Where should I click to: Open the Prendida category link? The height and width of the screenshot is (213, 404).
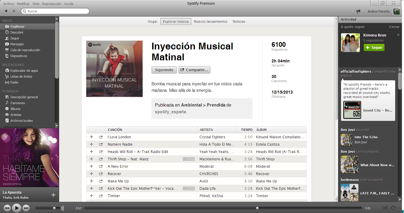pyautogui.click(x=216, y=105)
